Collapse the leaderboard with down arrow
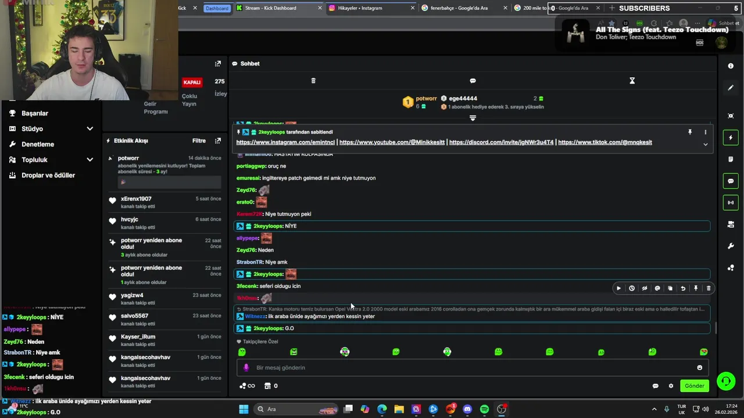Viewport: 744px width, 418px height. pos(473,118)
